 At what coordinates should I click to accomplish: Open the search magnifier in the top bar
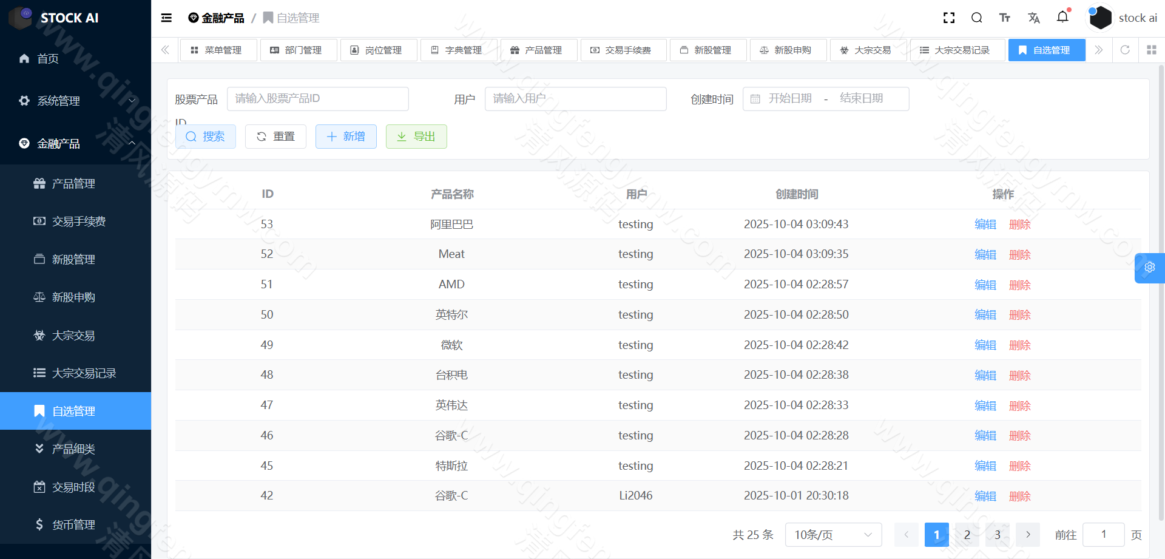click(976, 18)
